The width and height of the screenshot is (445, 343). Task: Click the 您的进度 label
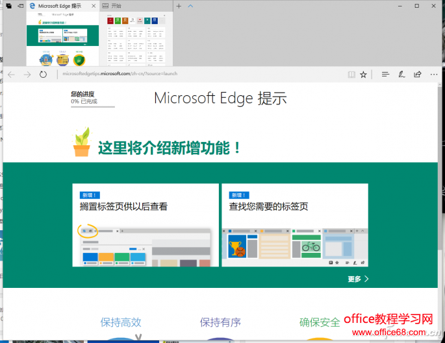pos(83,94)
